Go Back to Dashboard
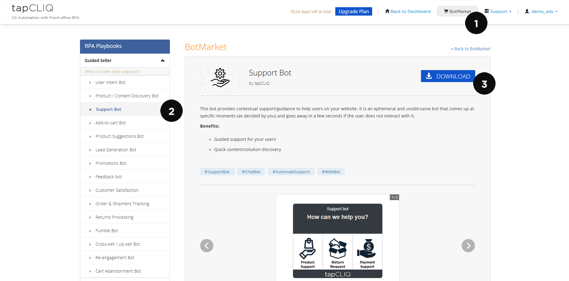 tap(408, 11)
